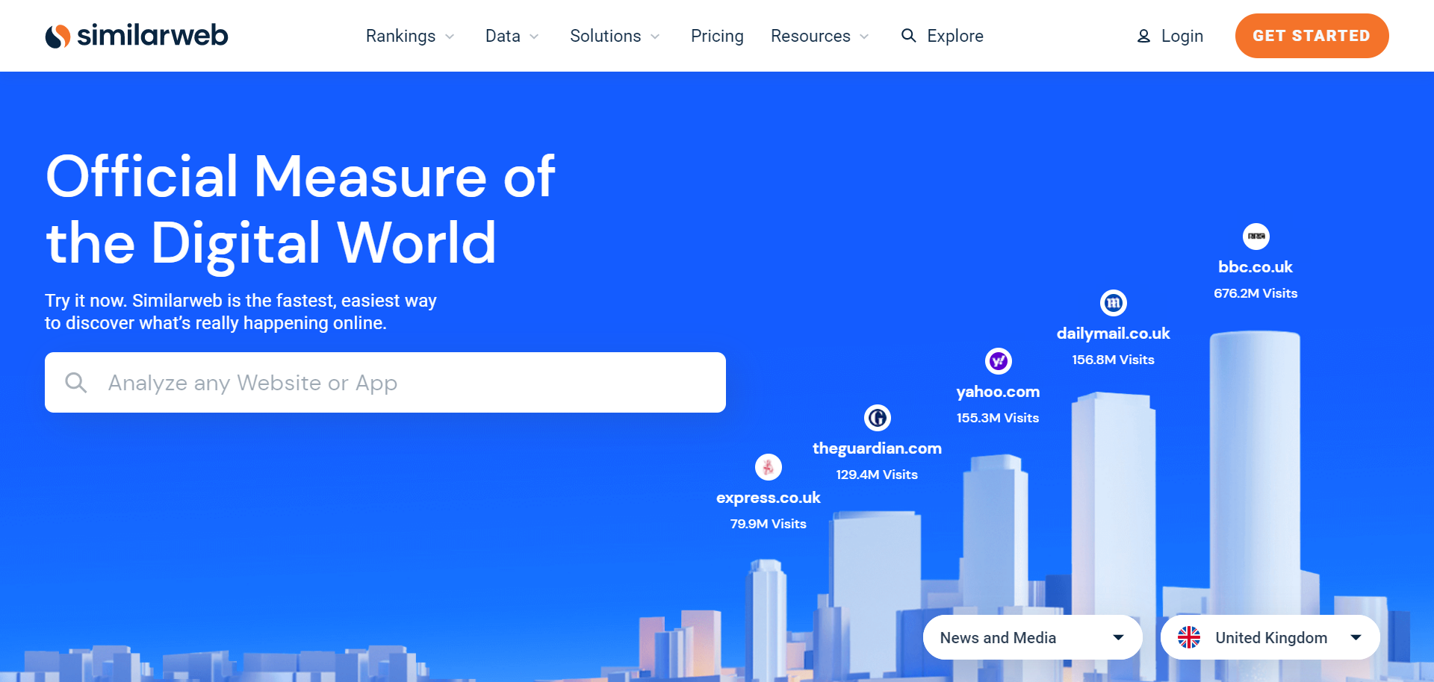1434x682 pixels.
Task: Open the United Kingdom country dropdown
Action: [1270, 637]
